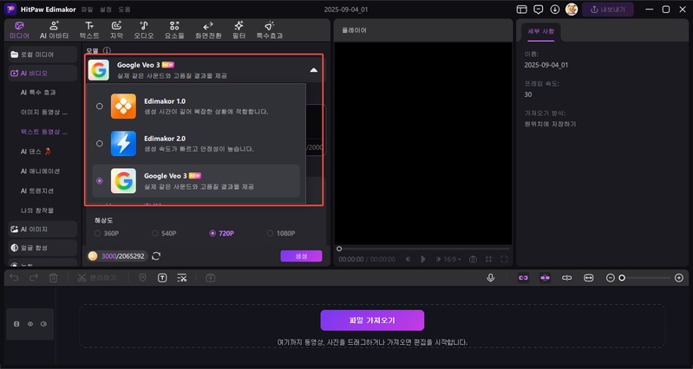Open the 요소들 elements tab
This screenshot has width=693, height=369.
click(174, 30)
